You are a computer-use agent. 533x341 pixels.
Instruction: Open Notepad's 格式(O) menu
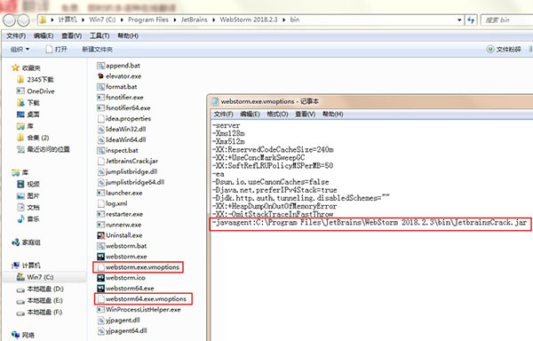point(277,115)
